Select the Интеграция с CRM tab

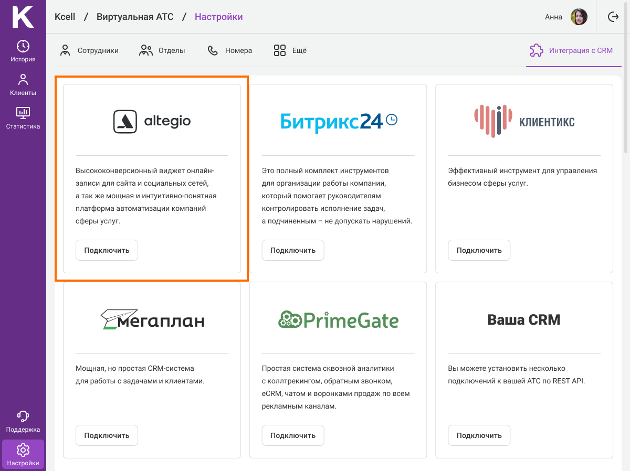pyautogui.click(x=572, y=51)
